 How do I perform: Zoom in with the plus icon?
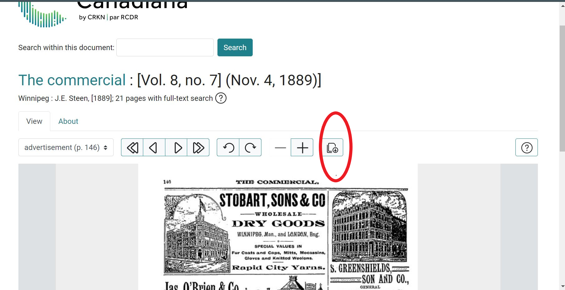(302, 147)
